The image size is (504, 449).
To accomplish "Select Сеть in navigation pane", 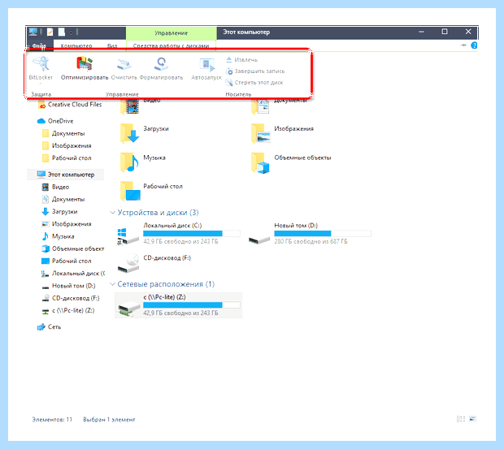I will tap(49, 326).
